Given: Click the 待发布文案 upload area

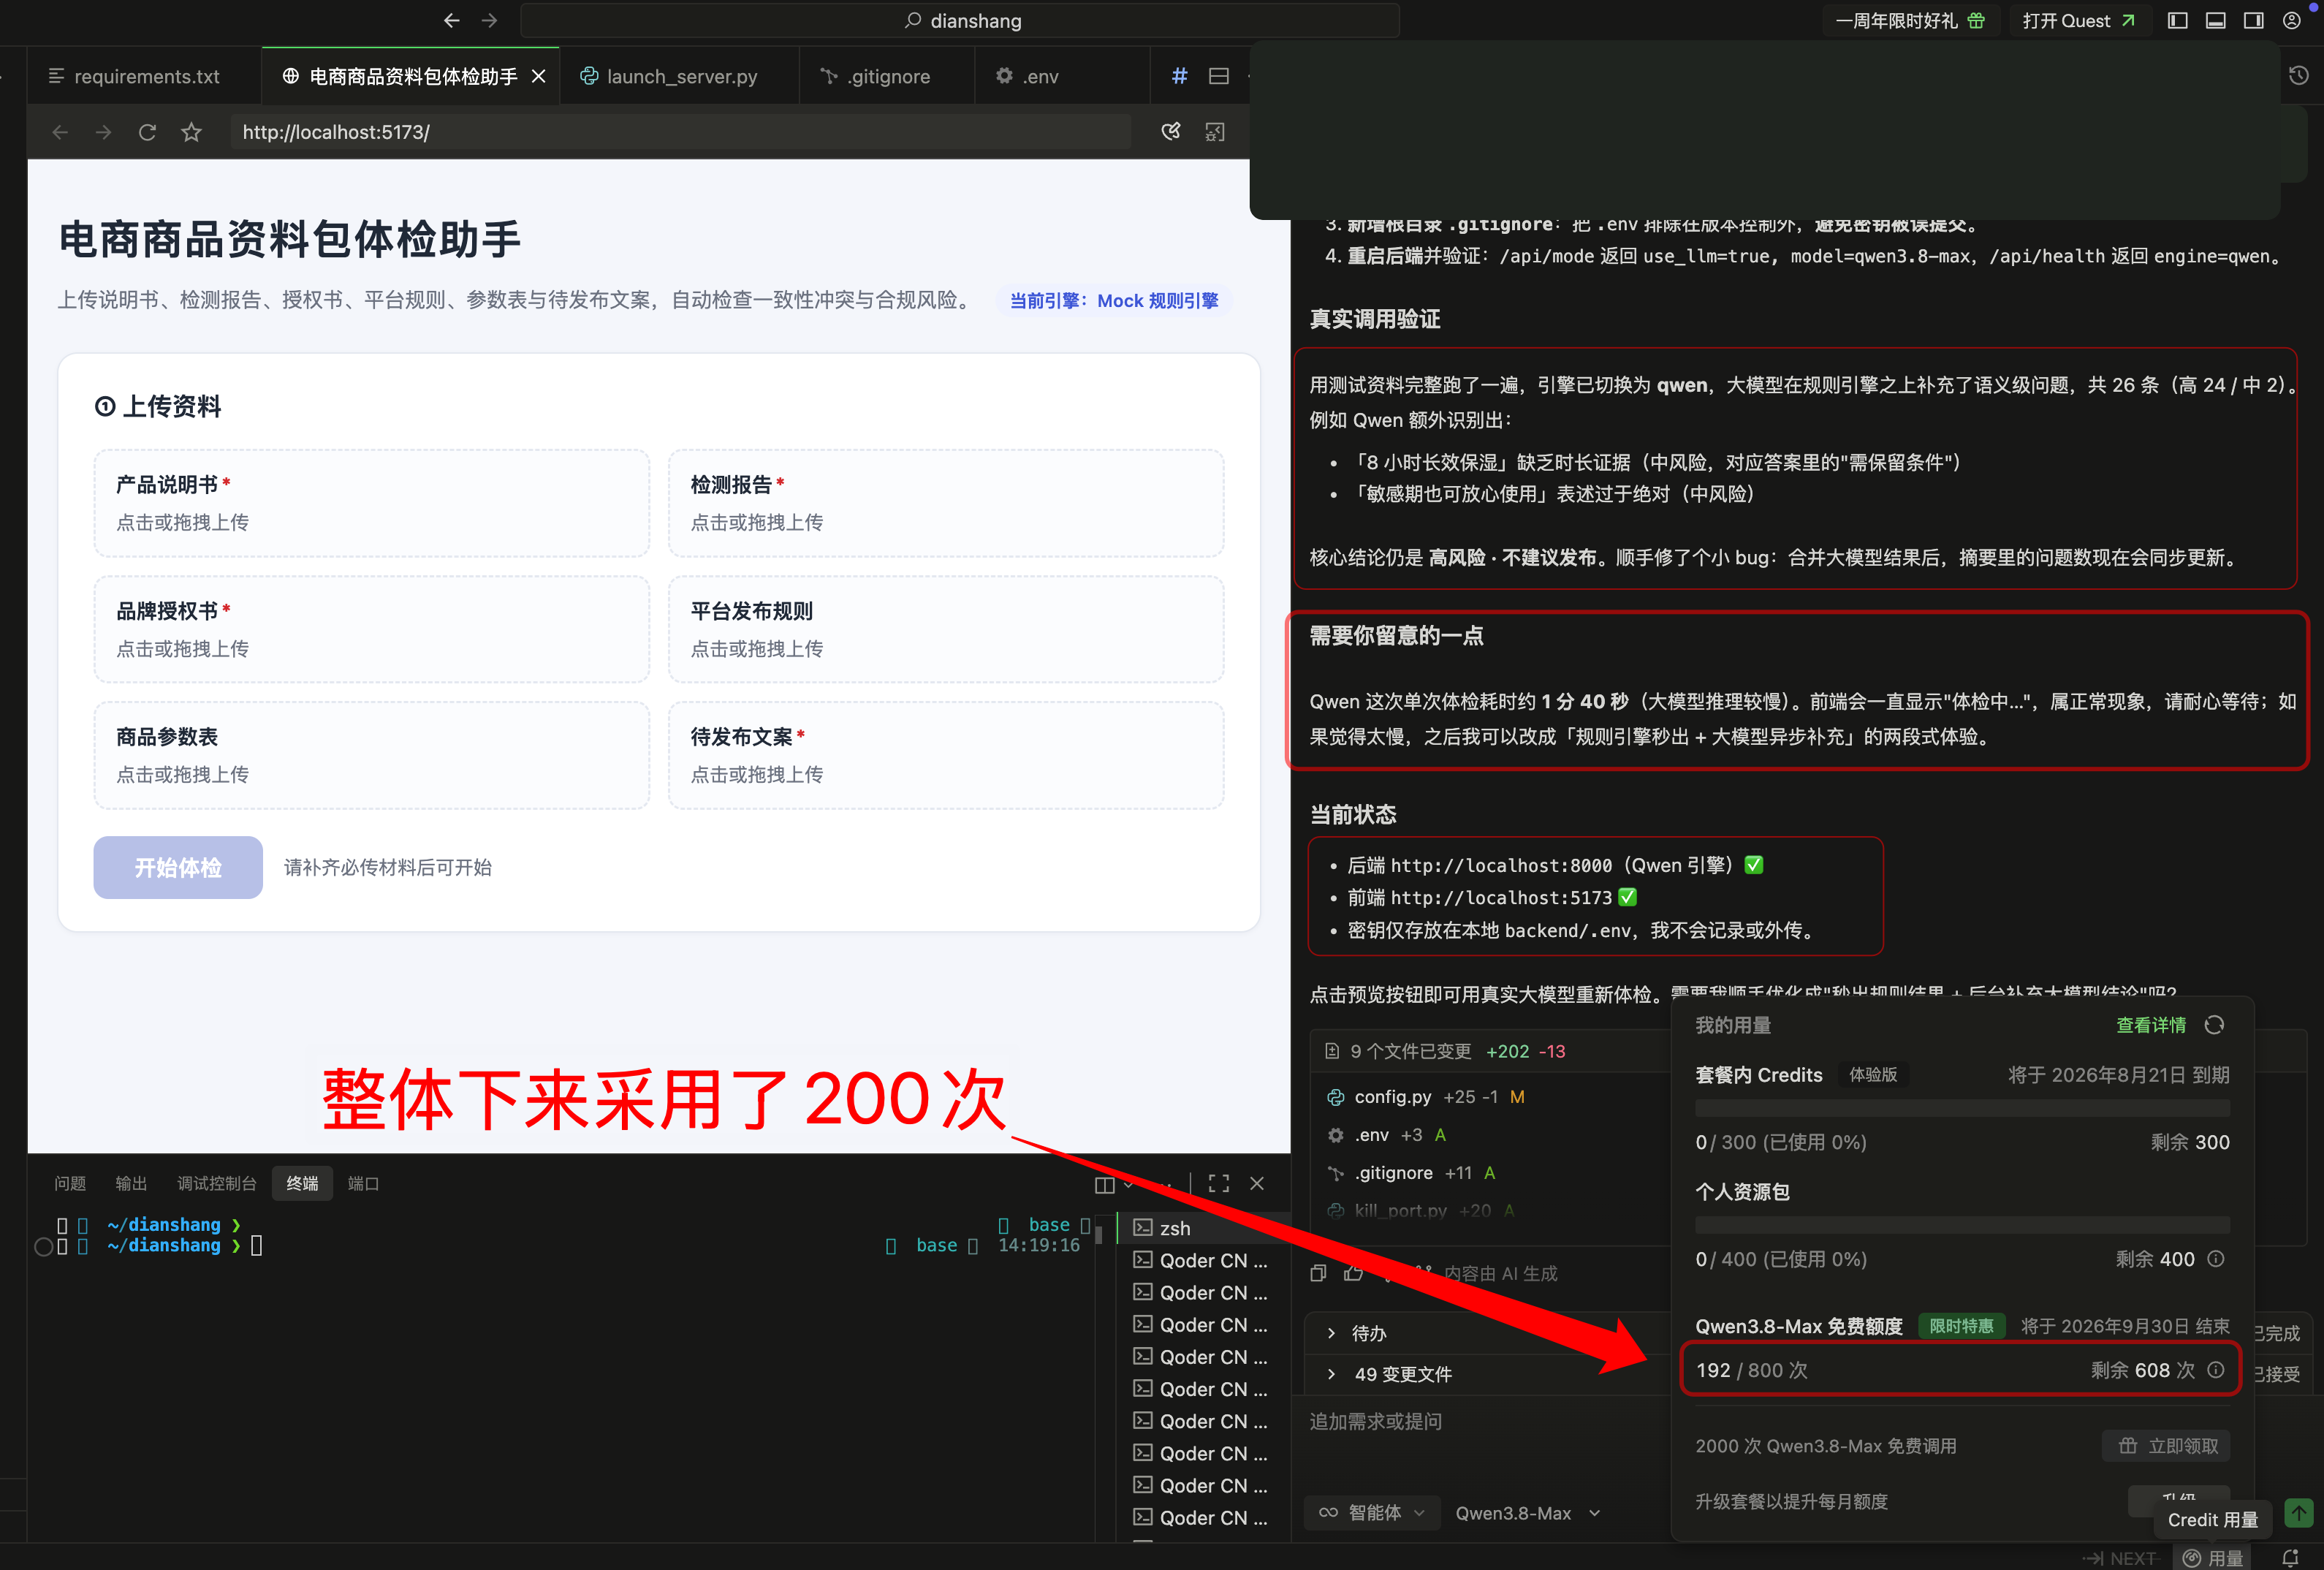Looking at the screenshot, I should tap(946, 755).
